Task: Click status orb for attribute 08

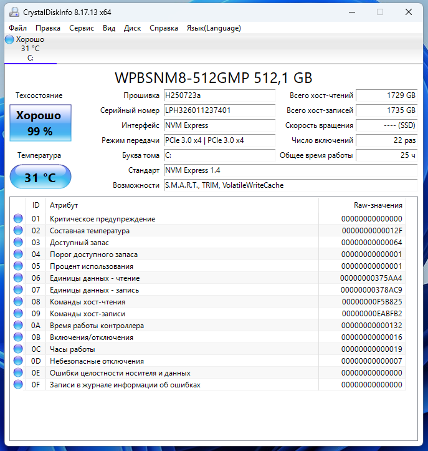Action: [18, 301]
